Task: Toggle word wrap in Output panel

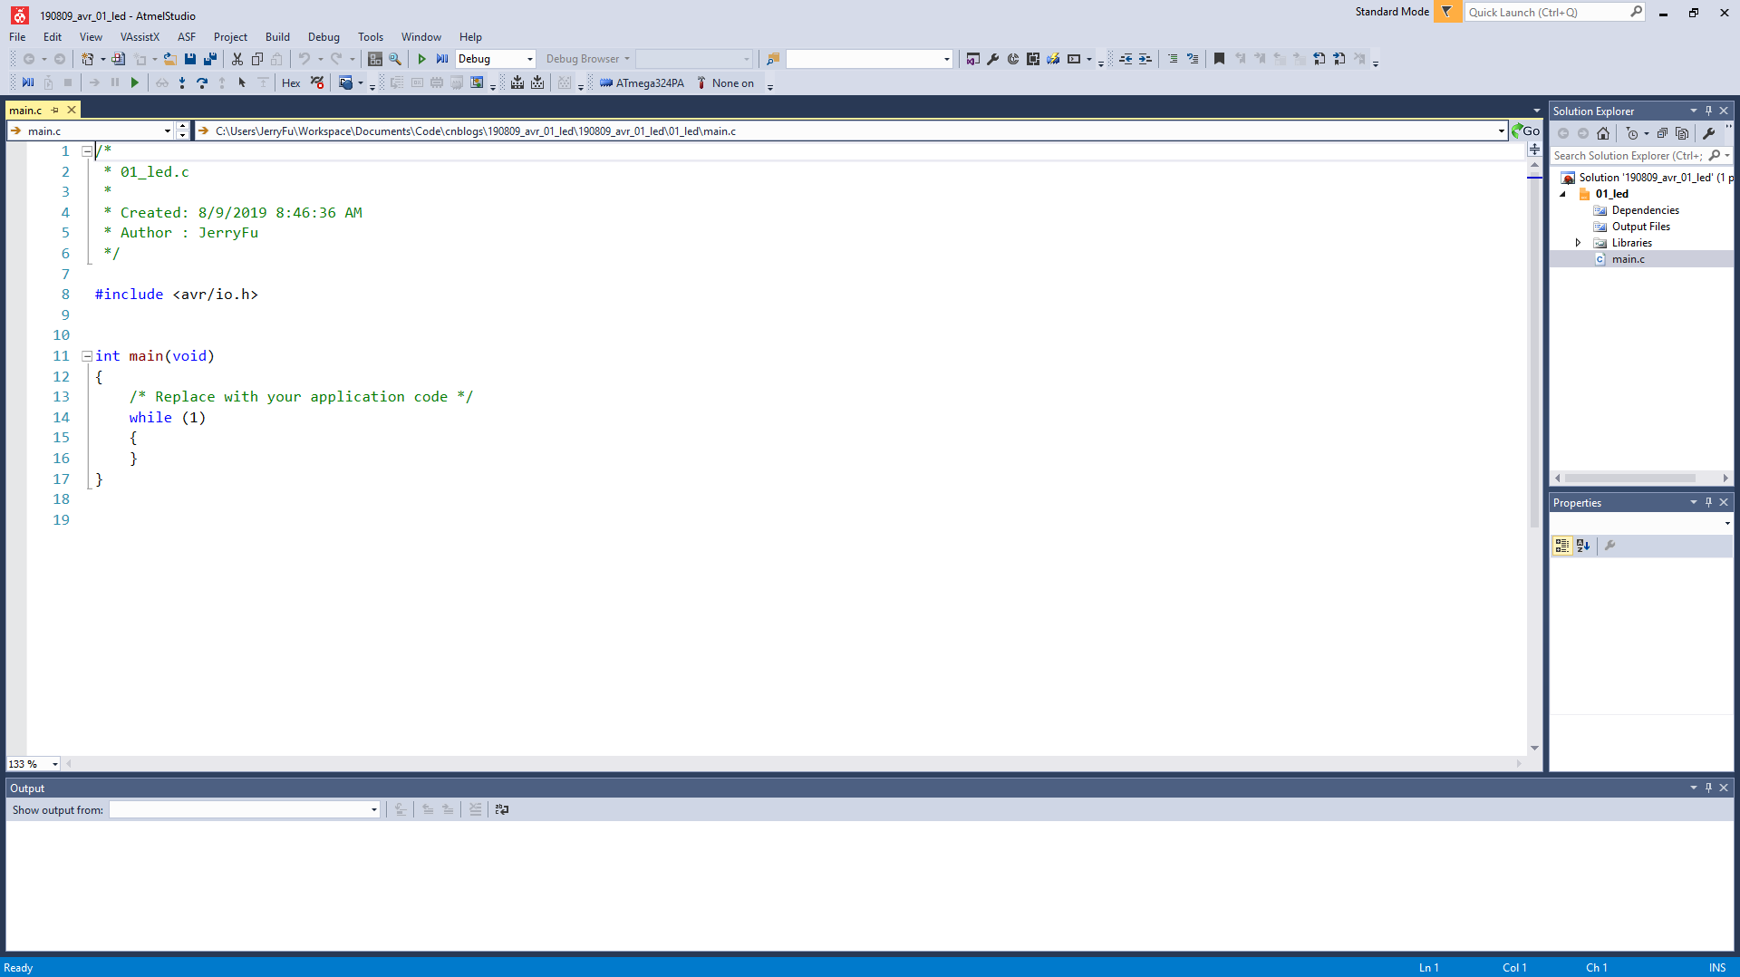Action: pyautogui.click(x=502, y=810)
